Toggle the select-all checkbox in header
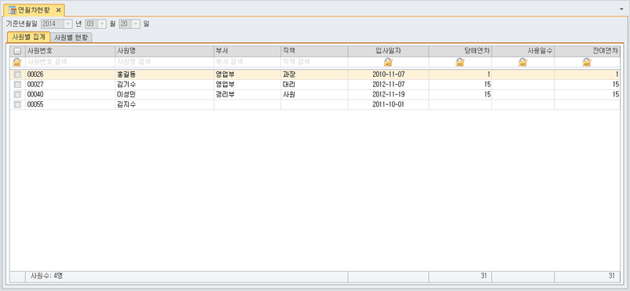This screenshot has width=630, height=291. 17,52
